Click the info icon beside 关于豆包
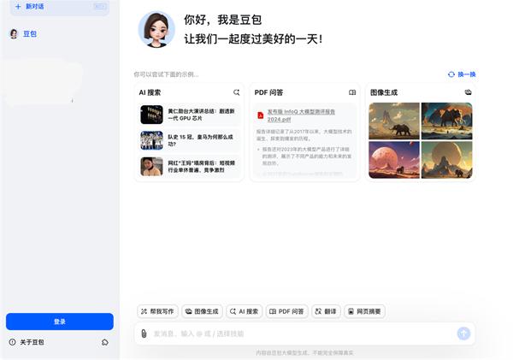The width and height of the screenshot is (513, 360). pos(13,342)
